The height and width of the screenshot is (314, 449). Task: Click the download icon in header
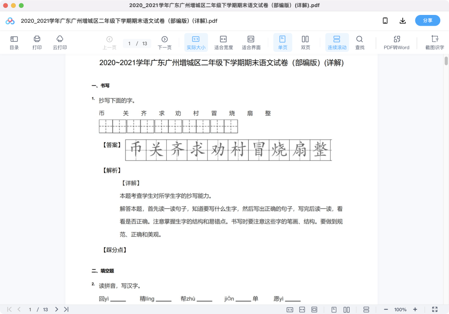[402, 21]
